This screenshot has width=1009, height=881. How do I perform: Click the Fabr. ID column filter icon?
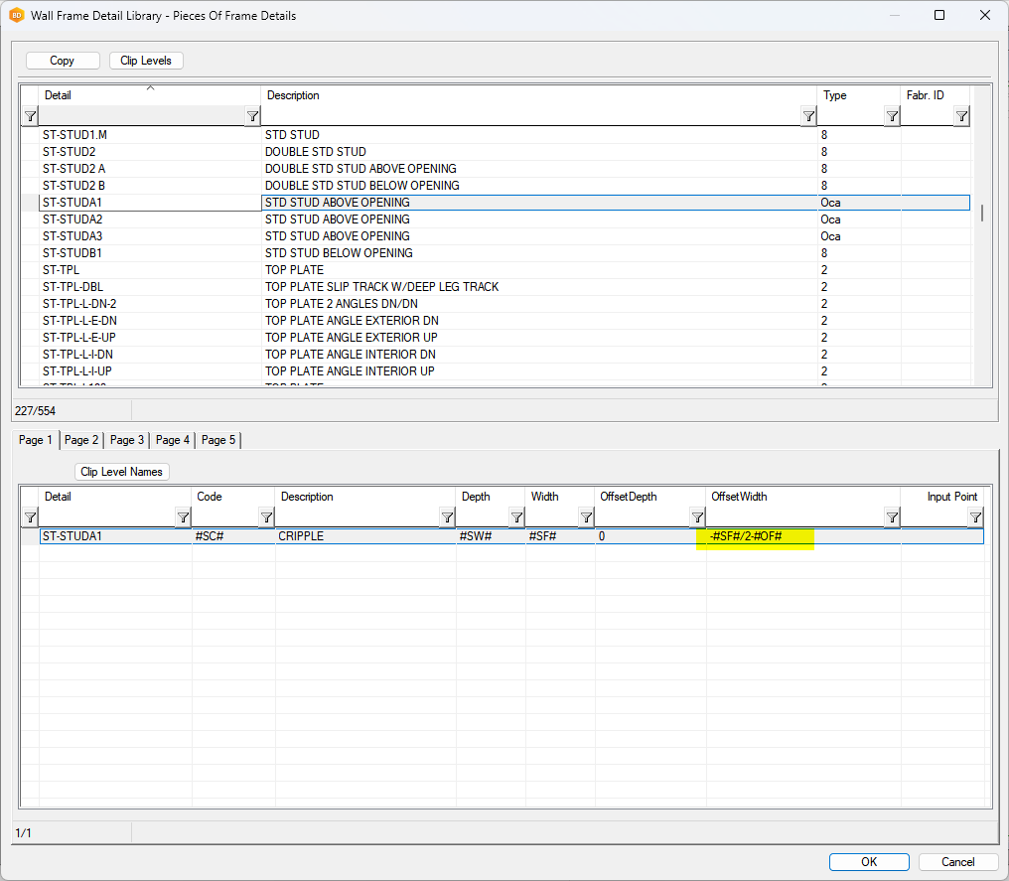click(961, 117)
